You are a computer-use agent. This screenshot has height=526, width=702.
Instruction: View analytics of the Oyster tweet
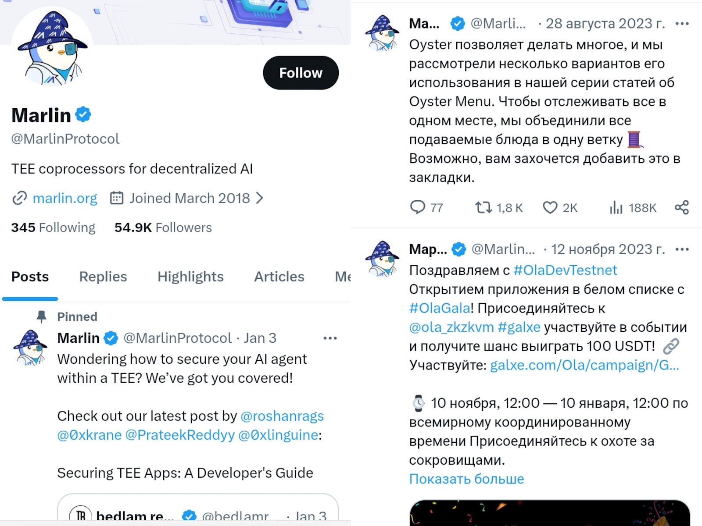point(616,207)
